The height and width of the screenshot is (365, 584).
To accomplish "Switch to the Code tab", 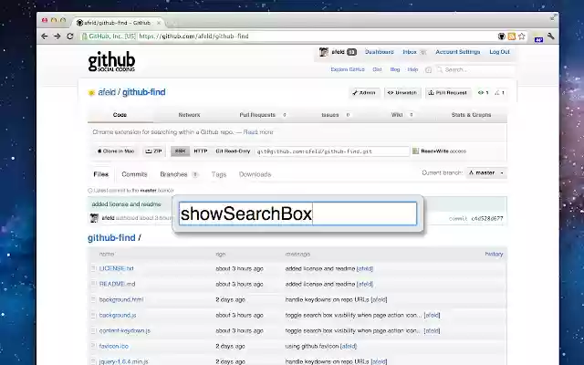I will [120, 115].
